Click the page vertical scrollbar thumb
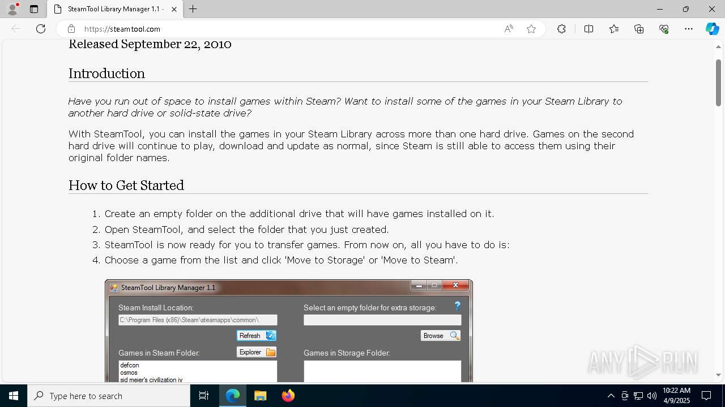This screenshot has height=407, width=725. [x=718, y=83]
